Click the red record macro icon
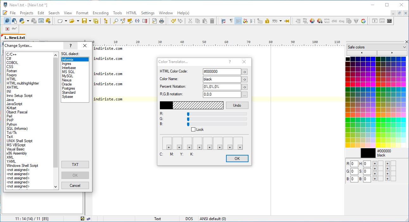 tap(7, 29)
